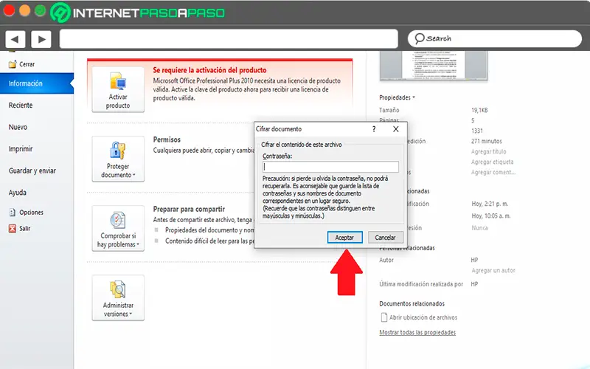Click the 'Hoy, 10:05 a. m.' value
Viewport: 590px width, 369px height.
click(x=490, y=215)
